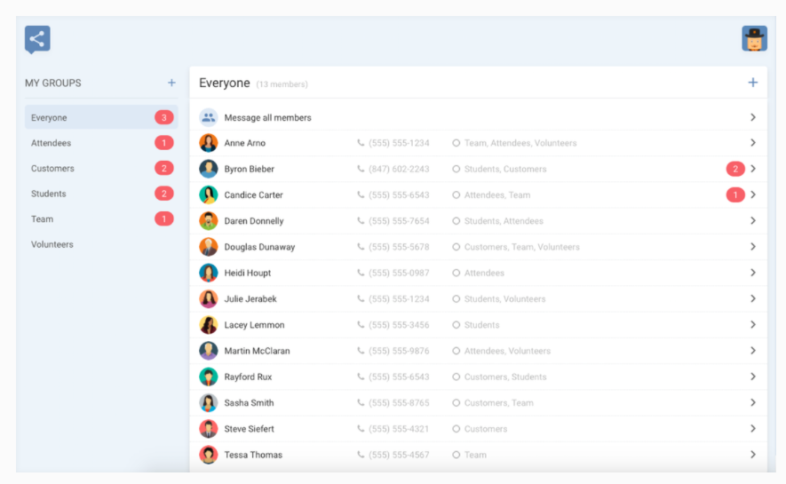Add a member to Everyone group
786x484 pixels.
(752, 83)
